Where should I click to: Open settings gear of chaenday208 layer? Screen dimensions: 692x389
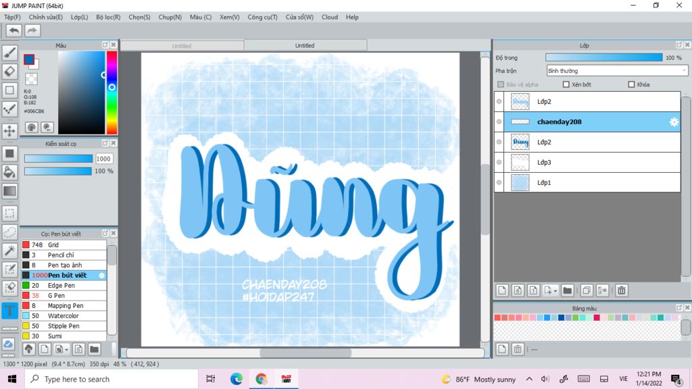674,122
